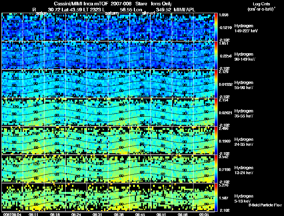Open the 5-13 keV image at 09:05
The image size is (284, 216).
point(204,197)
